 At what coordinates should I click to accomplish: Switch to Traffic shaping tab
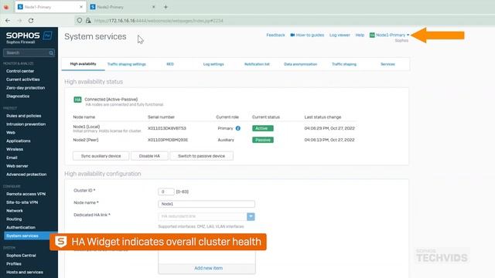pyautogui.click(x=344, y=64)
